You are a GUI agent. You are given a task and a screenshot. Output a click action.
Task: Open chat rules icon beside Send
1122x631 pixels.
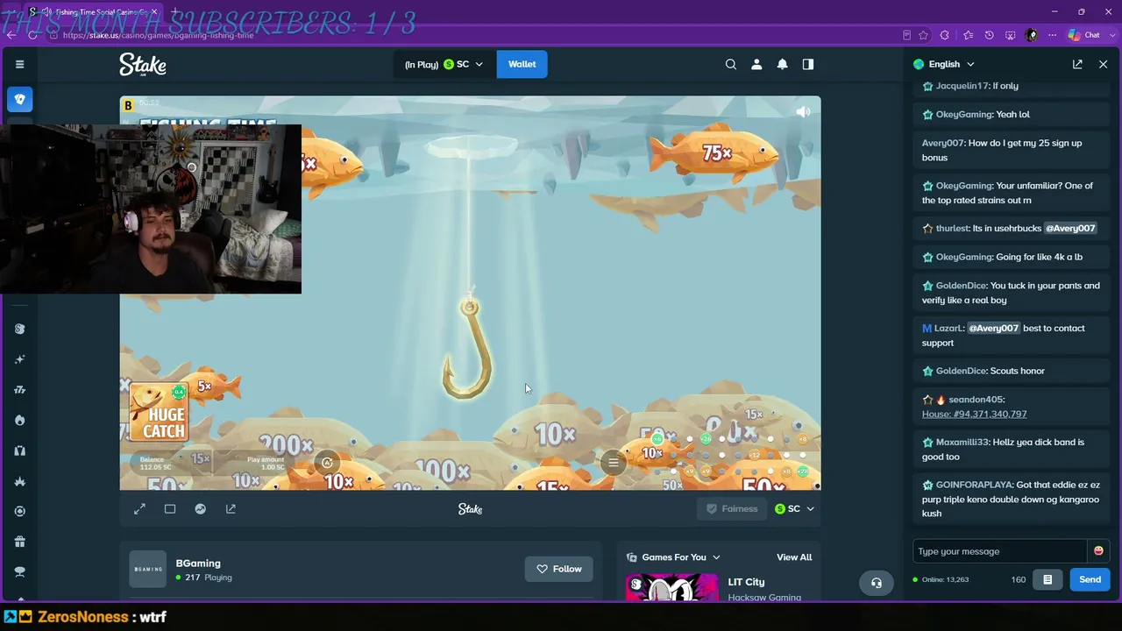coord(1047,579)
